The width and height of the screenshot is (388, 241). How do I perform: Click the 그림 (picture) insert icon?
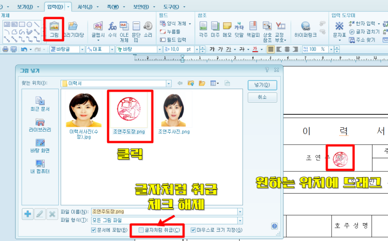(x=54, y=29)
